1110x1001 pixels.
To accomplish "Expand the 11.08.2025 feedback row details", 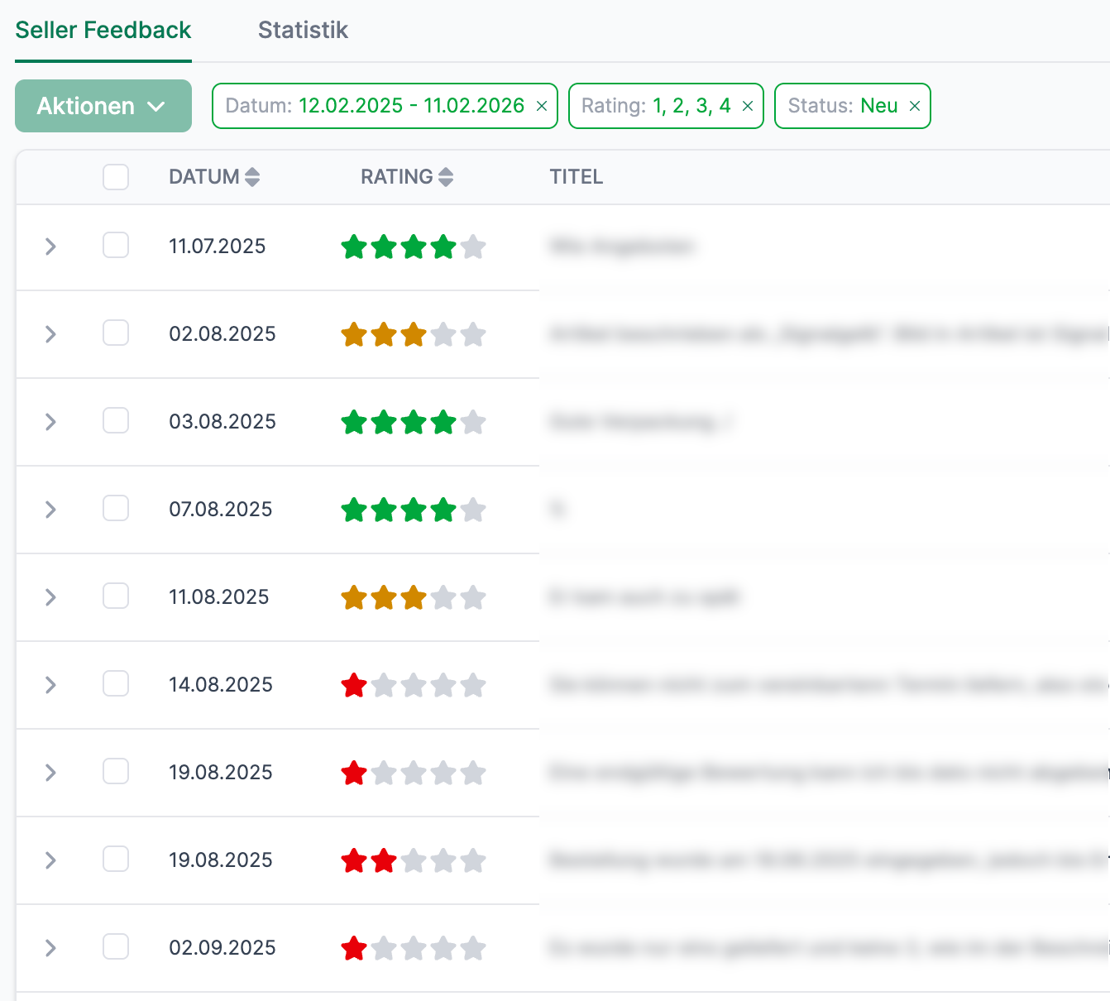I will coord(50,597).
